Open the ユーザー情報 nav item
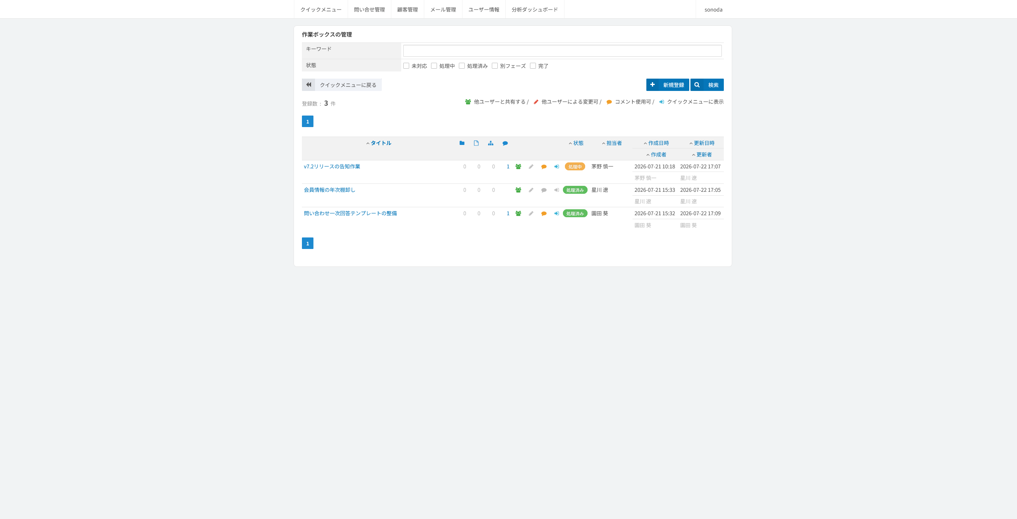This screenshot has width=1017, height=519. click(484, 10)
